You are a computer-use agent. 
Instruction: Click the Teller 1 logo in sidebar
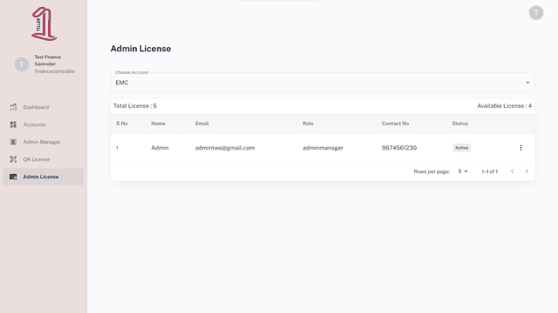(44, 23)
